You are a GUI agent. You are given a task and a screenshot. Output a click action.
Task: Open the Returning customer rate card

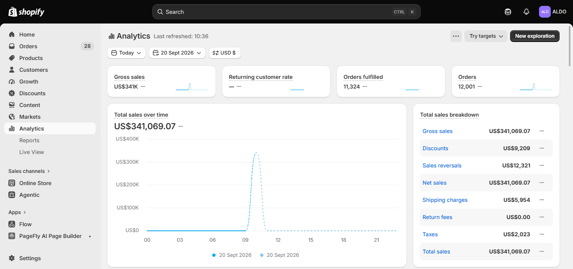[x=276, y=81]
